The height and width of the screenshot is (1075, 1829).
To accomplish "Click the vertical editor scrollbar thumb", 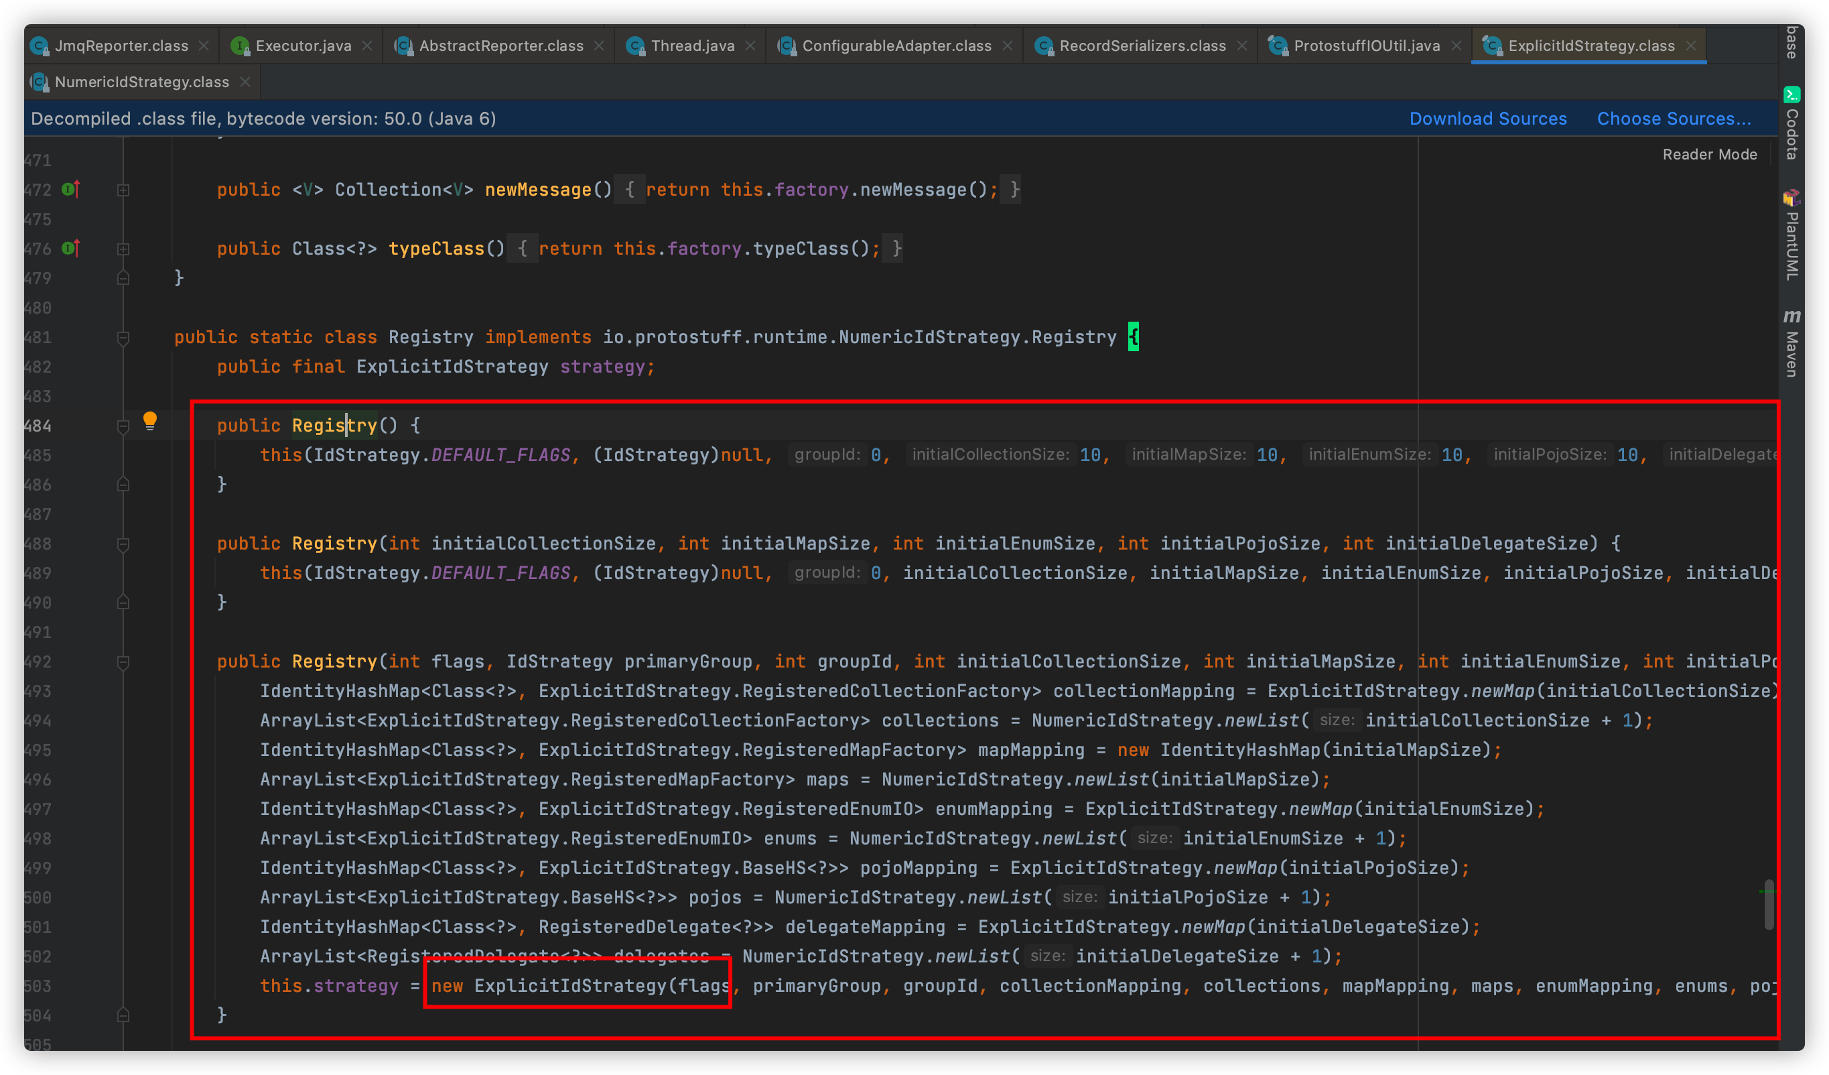I will point(1769,907).
